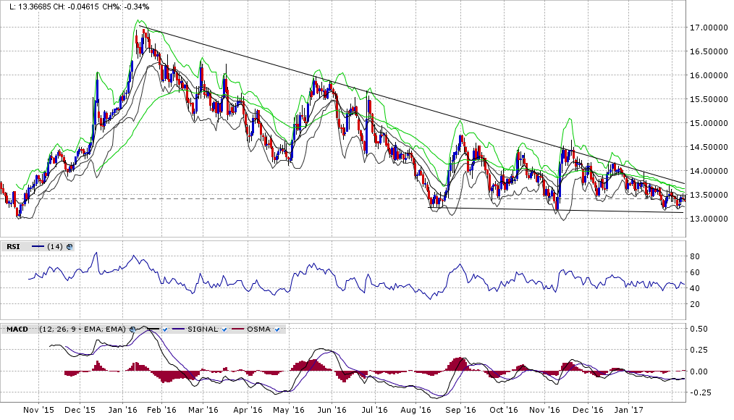The image size is (734, 420).
Task: Click the SIGNAL blue line color sample
Action: click(x=178, y=329)
